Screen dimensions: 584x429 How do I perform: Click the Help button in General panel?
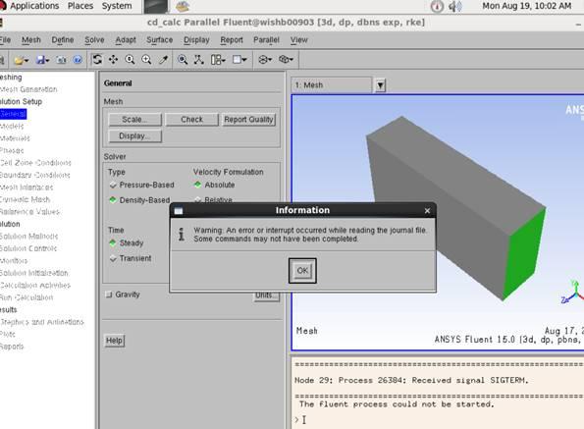[114, 341]
